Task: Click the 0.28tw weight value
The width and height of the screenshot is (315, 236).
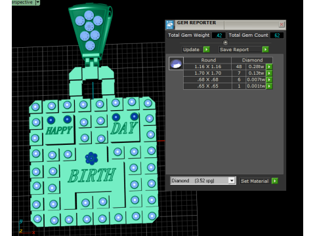Action: pyautogui.click(x=256, y=67)
